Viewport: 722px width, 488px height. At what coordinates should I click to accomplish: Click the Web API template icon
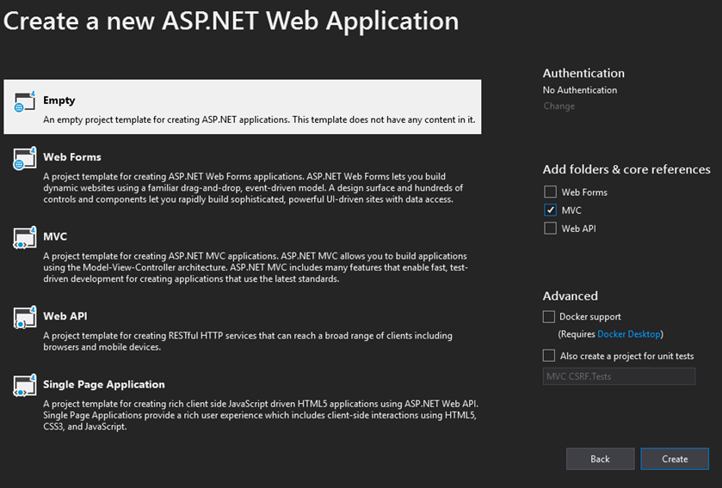coord(24,318)
